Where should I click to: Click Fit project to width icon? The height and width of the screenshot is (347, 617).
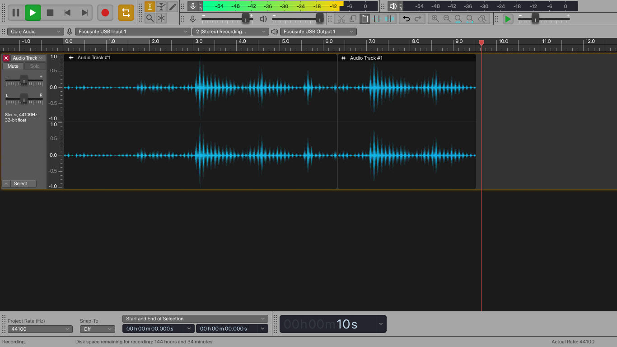point(470,19)
